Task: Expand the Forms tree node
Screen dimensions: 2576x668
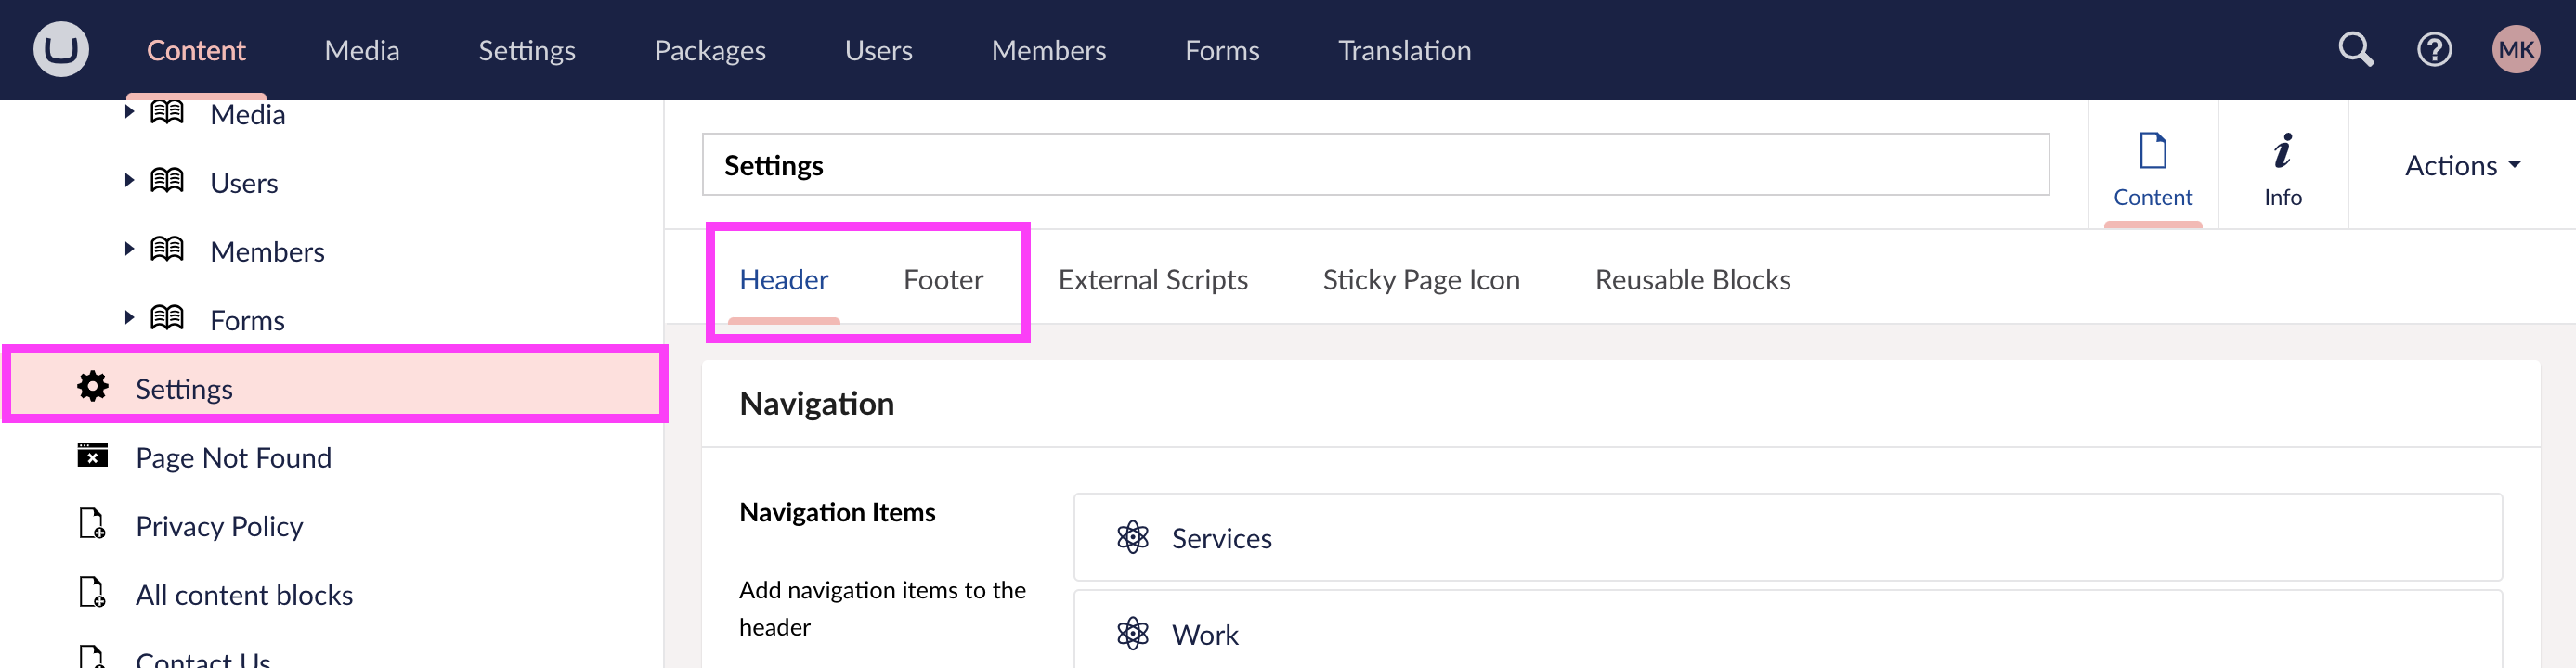Action: pos(129,318)
